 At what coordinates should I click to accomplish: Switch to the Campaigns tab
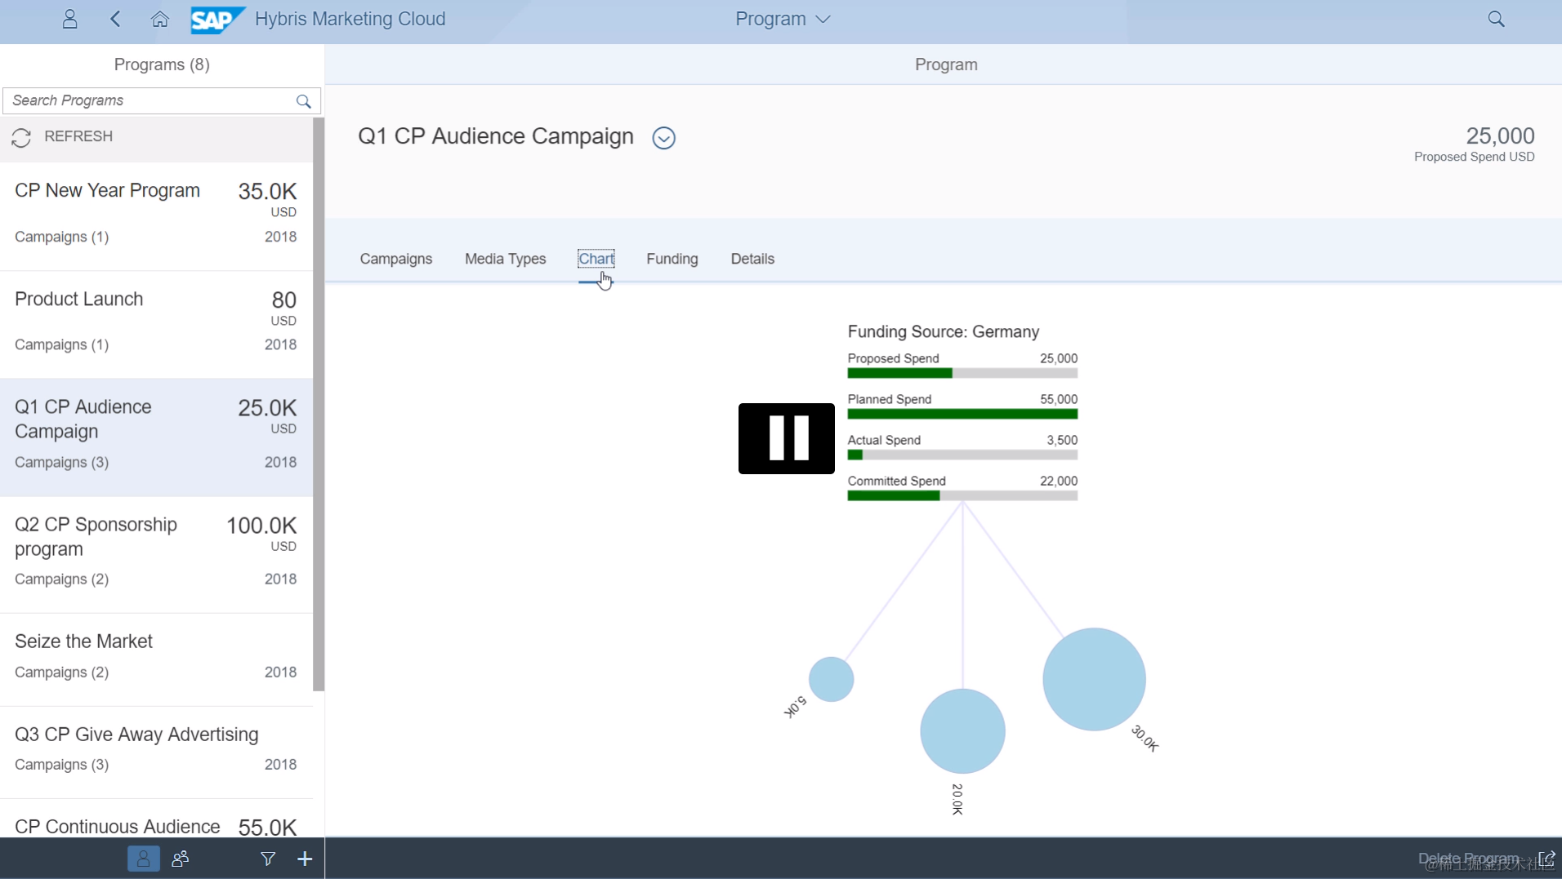click(396, 259)
